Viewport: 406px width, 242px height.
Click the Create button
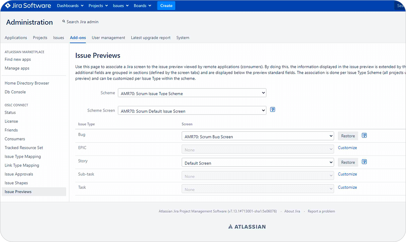(166, 6)
